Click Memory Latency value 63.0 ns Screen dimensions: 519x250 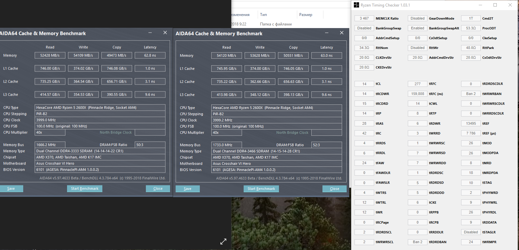click(327, 55)
